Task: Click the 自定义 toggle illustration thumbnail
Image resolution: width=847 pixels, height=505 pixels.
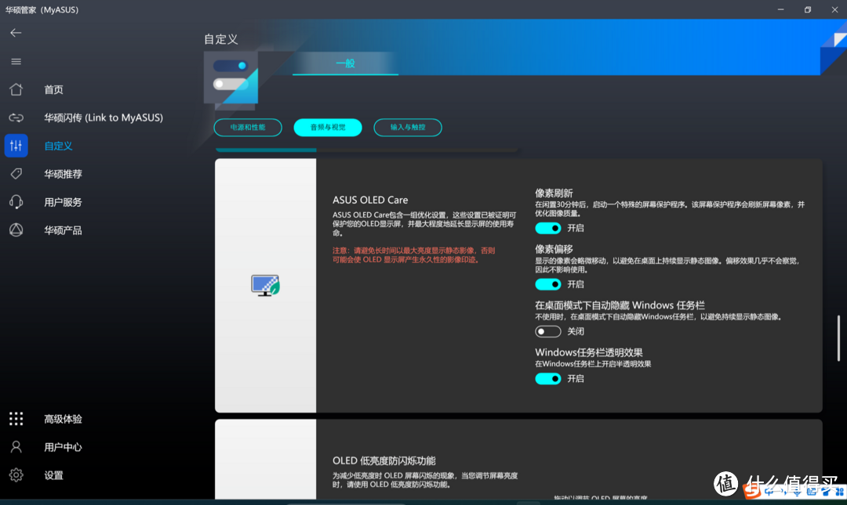Action: 231,78
